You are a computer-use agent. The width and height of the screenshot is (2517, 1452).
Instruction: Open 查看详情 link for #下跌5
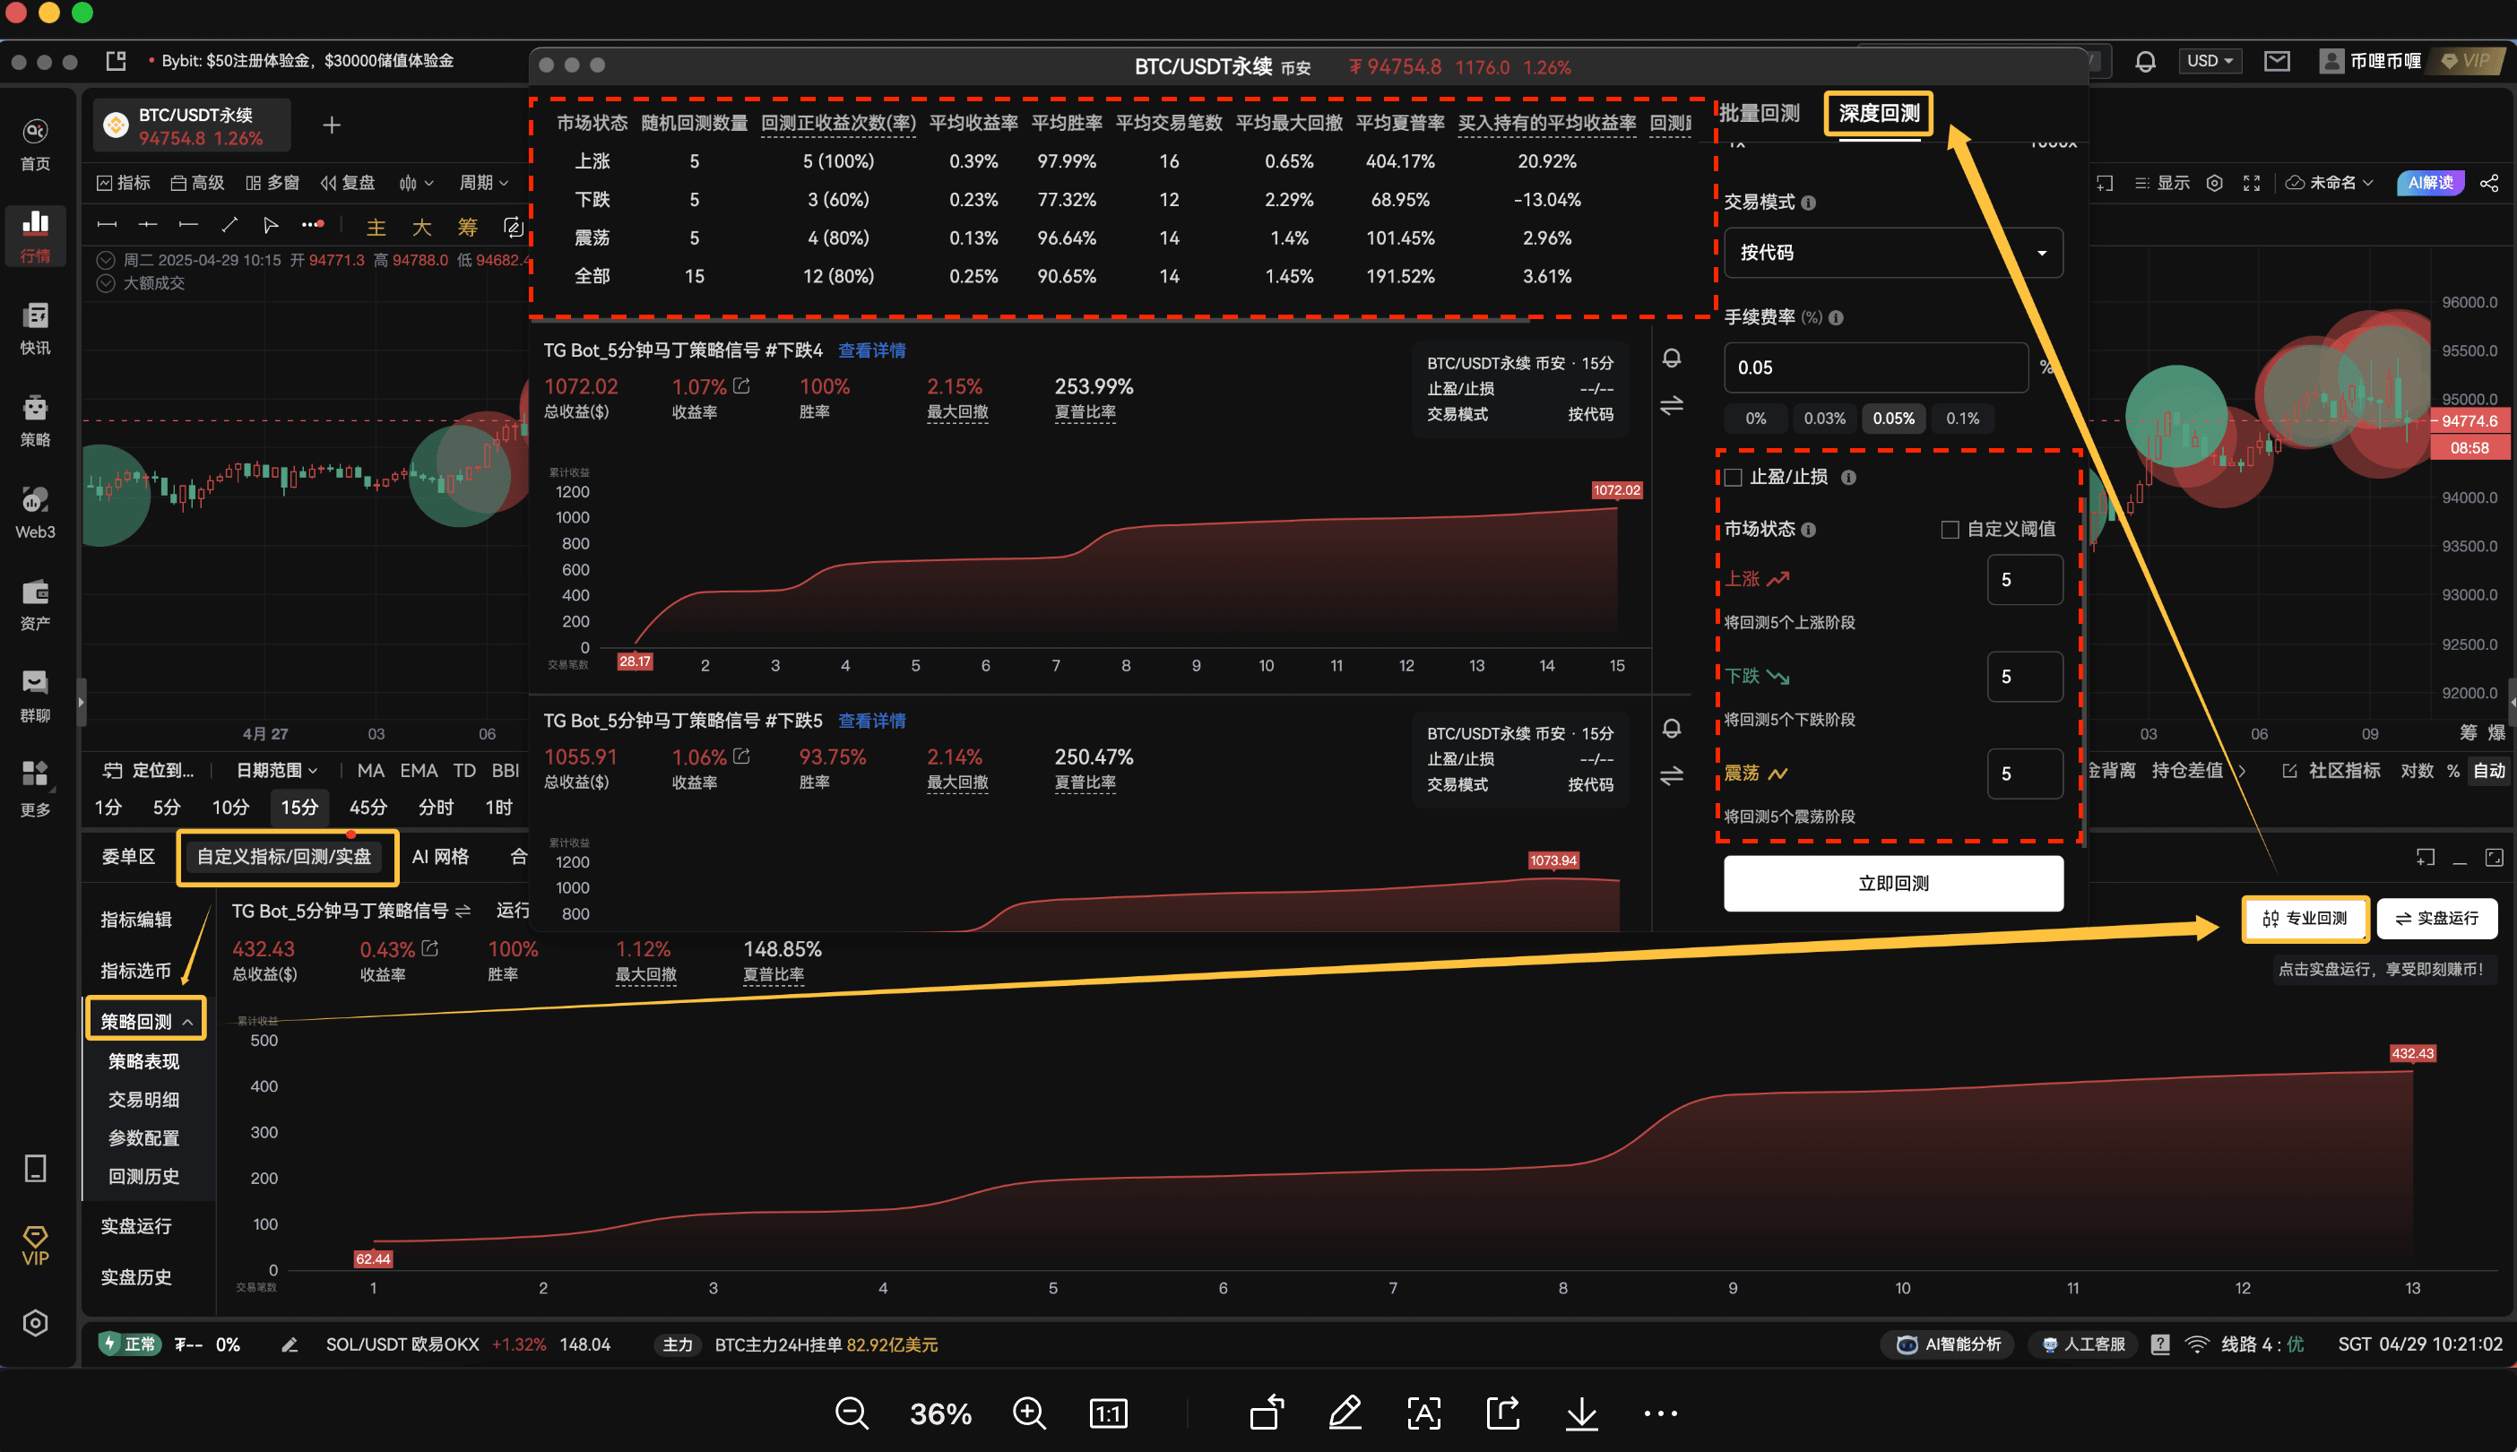point(871,721)
